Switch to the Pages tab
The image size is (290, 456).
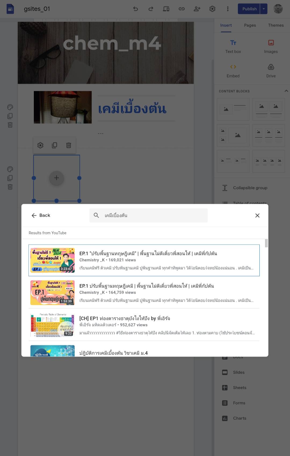pyautogui.click(x=250, y=25)
